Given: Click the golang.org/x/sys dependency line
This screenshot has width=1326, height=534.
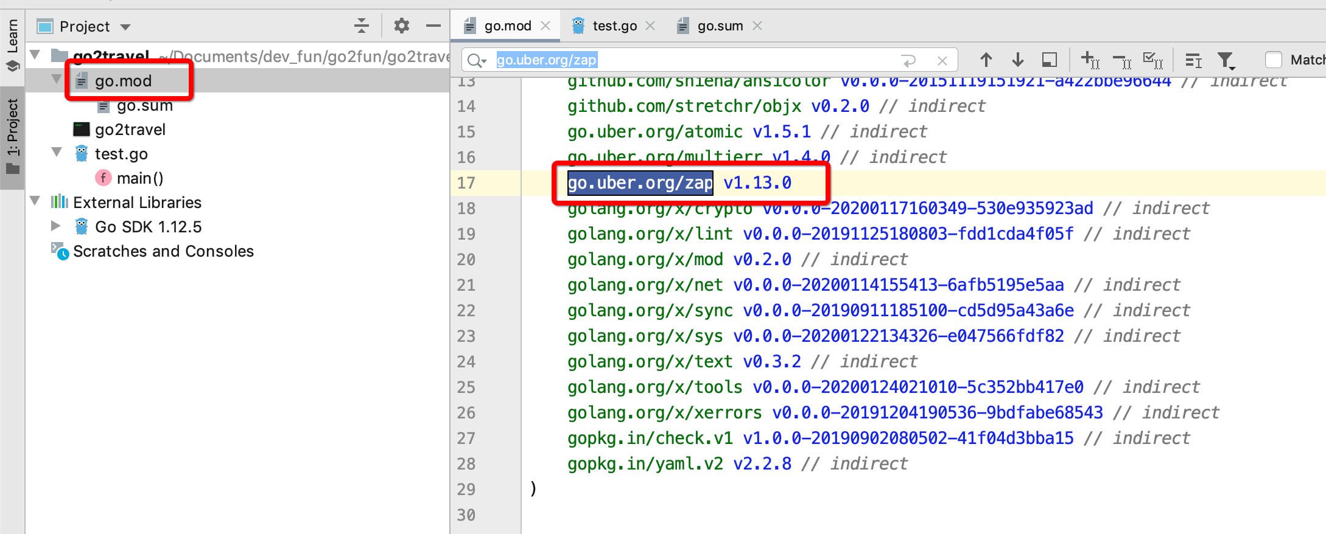Looking at the screenshot, I should [874, 336].
